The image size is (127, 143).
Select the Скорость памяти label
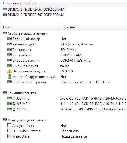point(26,61)
